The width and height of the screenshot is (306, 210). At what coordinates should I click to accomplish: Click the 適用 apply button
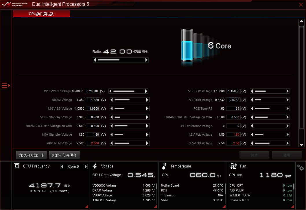287,155
